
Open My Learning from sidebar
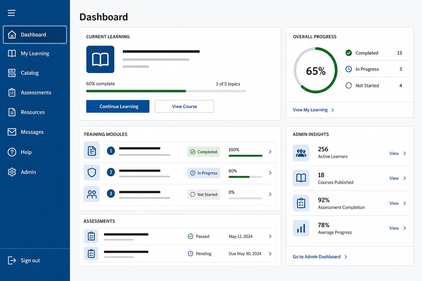click(35, 54)
